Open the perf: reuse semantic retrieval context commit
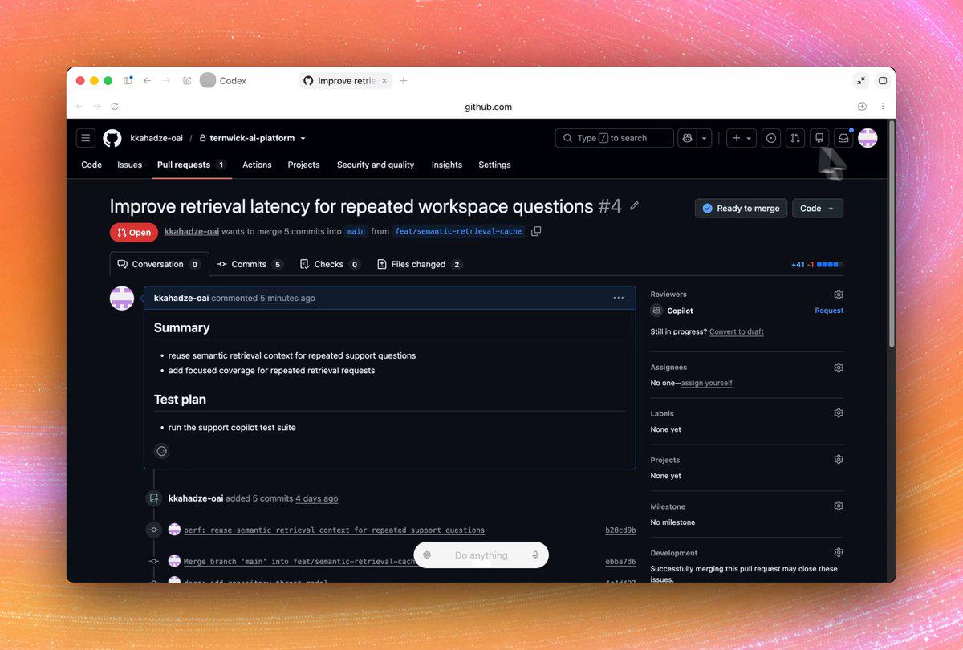Image resolution: width=963 pixels, height=650 pixels. (334, 530)
